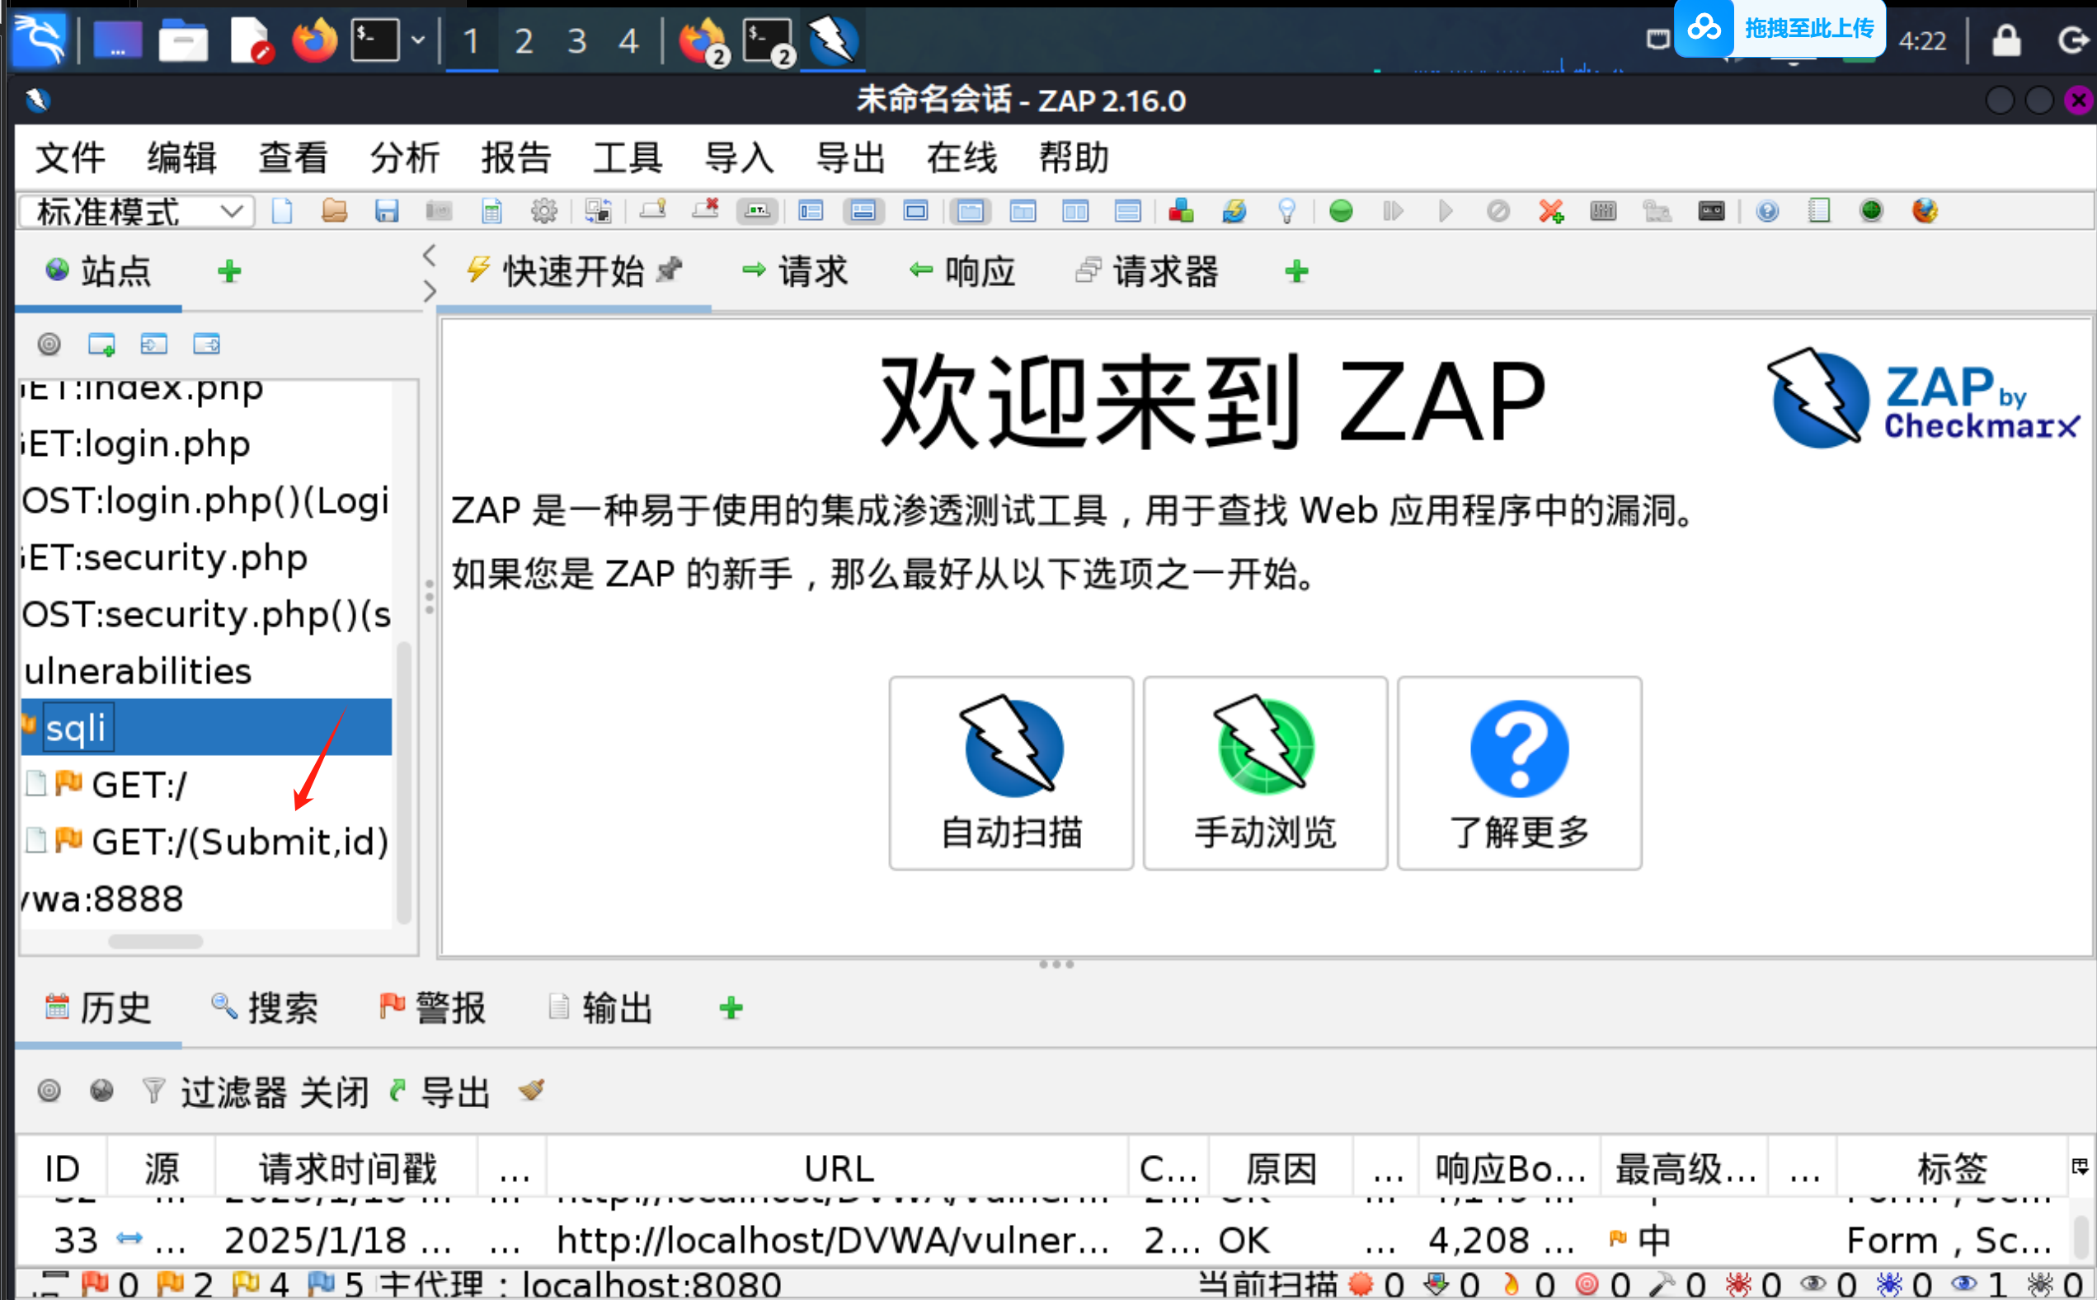Toggle the light bulb show hidden fields icon

(x=1286, y=212)
